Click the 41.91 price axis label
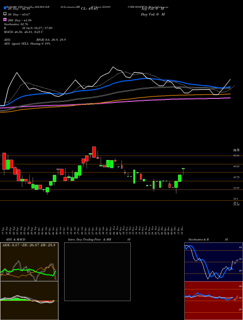This screenshot has height=320, width=243. point(237,188)
